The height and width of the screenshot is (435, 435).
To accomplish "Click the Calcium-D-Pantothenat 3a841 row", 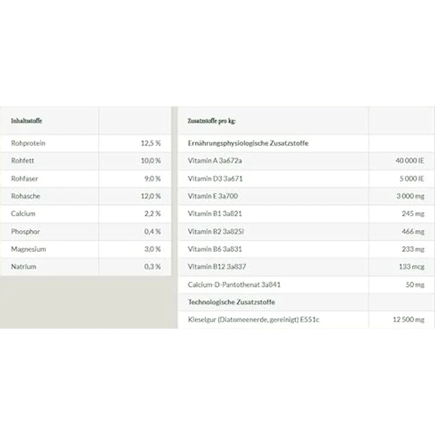I will [307, 285].
